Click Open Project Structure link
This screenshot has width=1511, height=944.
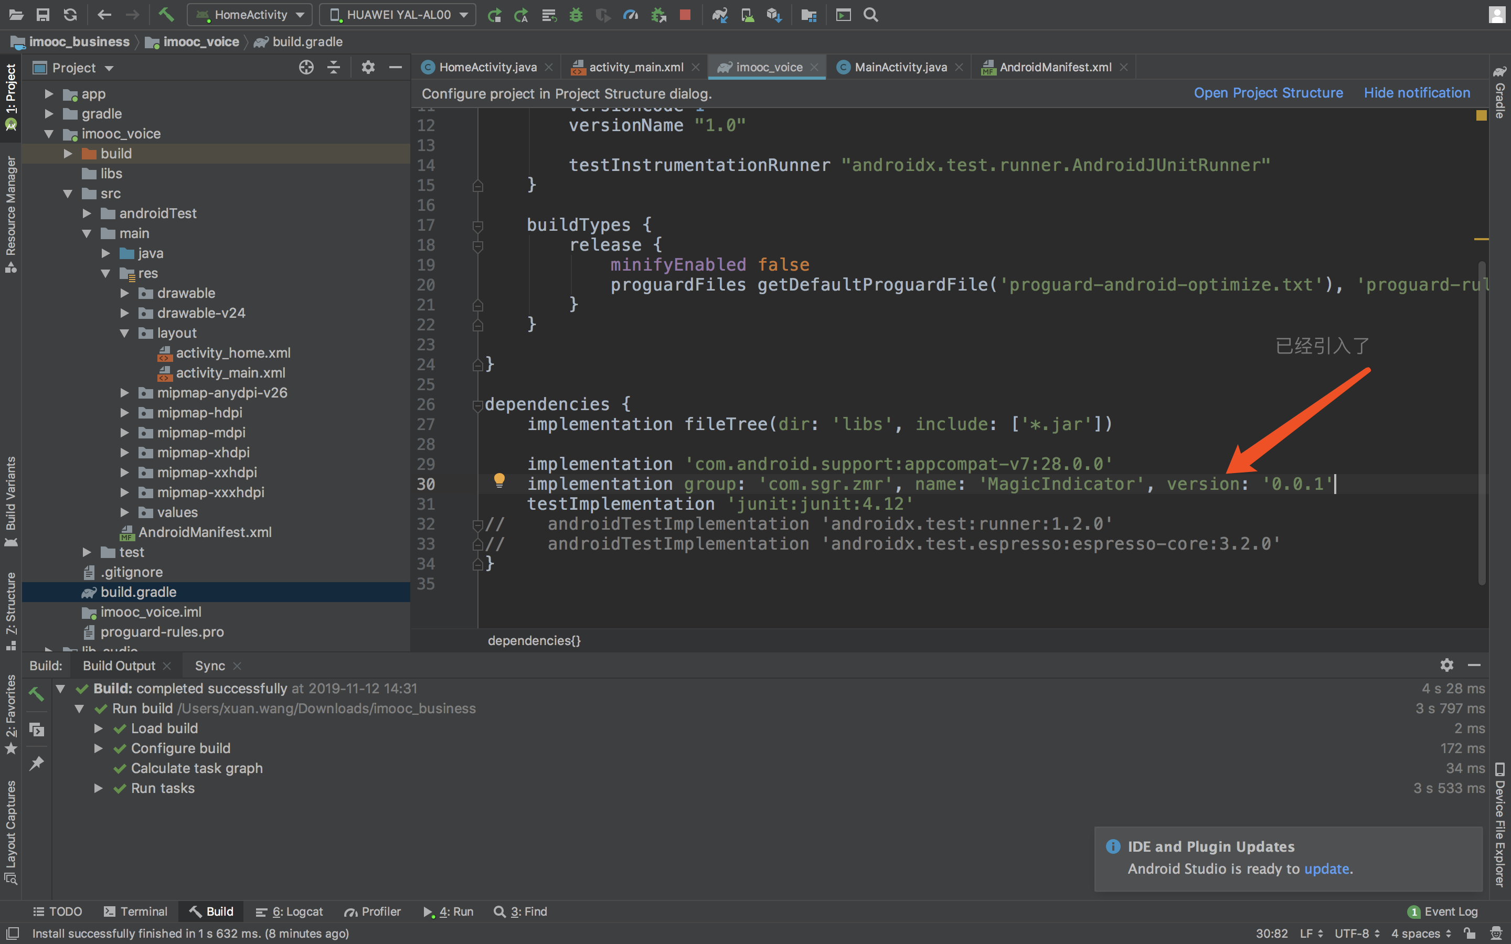(1268, 93)
